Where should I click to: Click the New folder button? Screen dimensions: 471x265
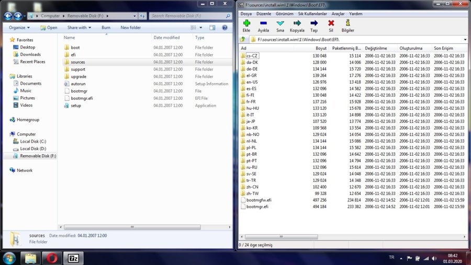130,27
